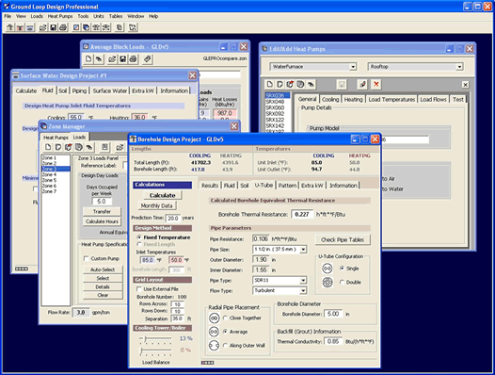Open Rooftop series dropdown

459,67
